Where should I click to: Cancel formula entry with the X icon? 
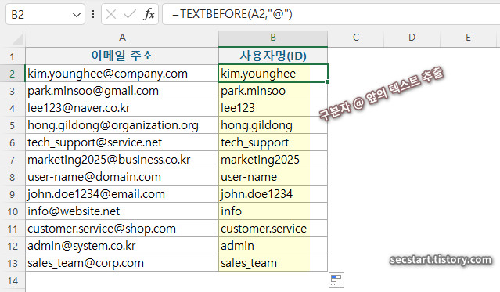pyautogui.click(x=111, y=14)
